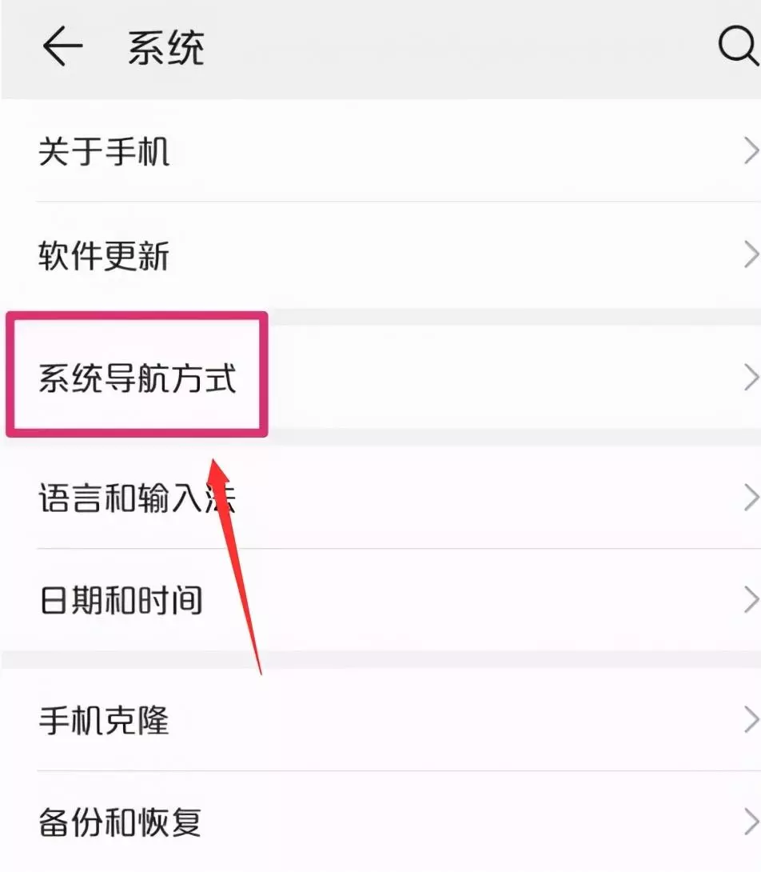This screenshot has height=872, width=761.
Task: Open 软件更新 settings entry
Action: (380, 255)
